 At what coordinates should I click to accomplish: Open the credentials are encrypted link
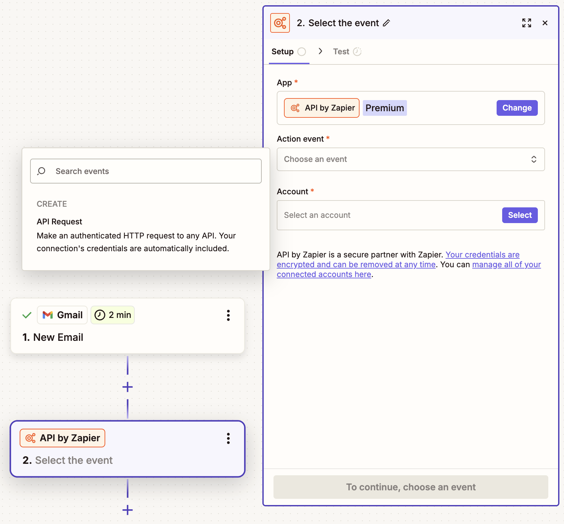coord(398,259)
